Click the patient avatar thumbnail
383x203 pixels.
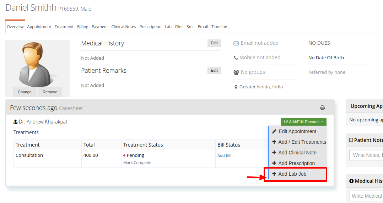click(x=37, y=65)
